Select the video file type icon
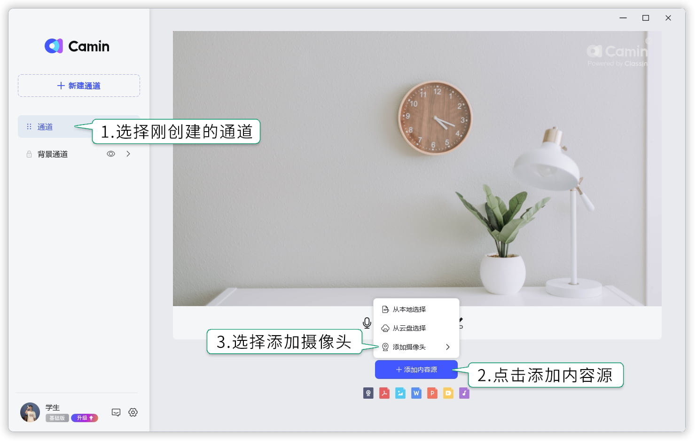Image resolution: width=696 pixels, height=441 pixels. pos(448,393)
